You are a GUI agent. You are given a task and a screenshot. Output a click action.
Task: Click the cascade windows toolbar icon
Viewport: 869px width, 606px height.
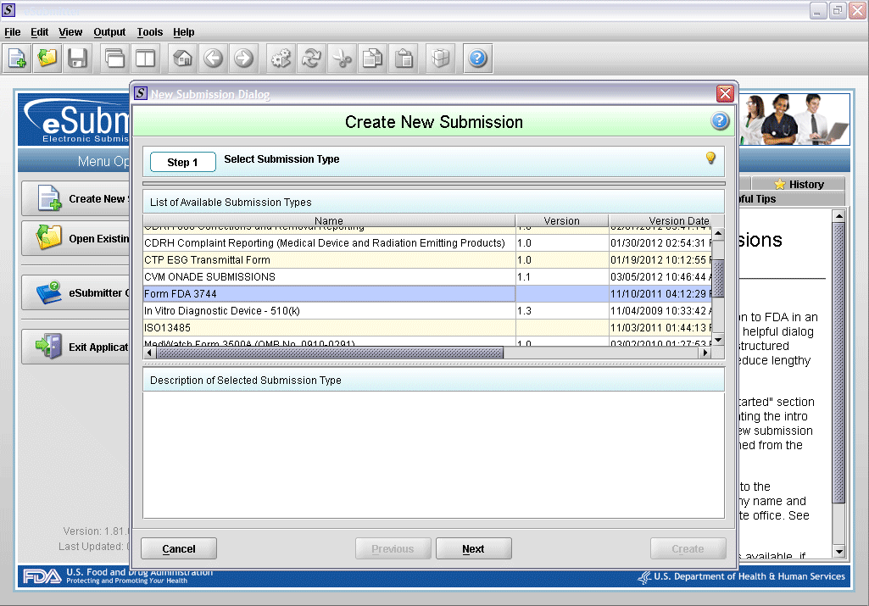coord(114,58)
